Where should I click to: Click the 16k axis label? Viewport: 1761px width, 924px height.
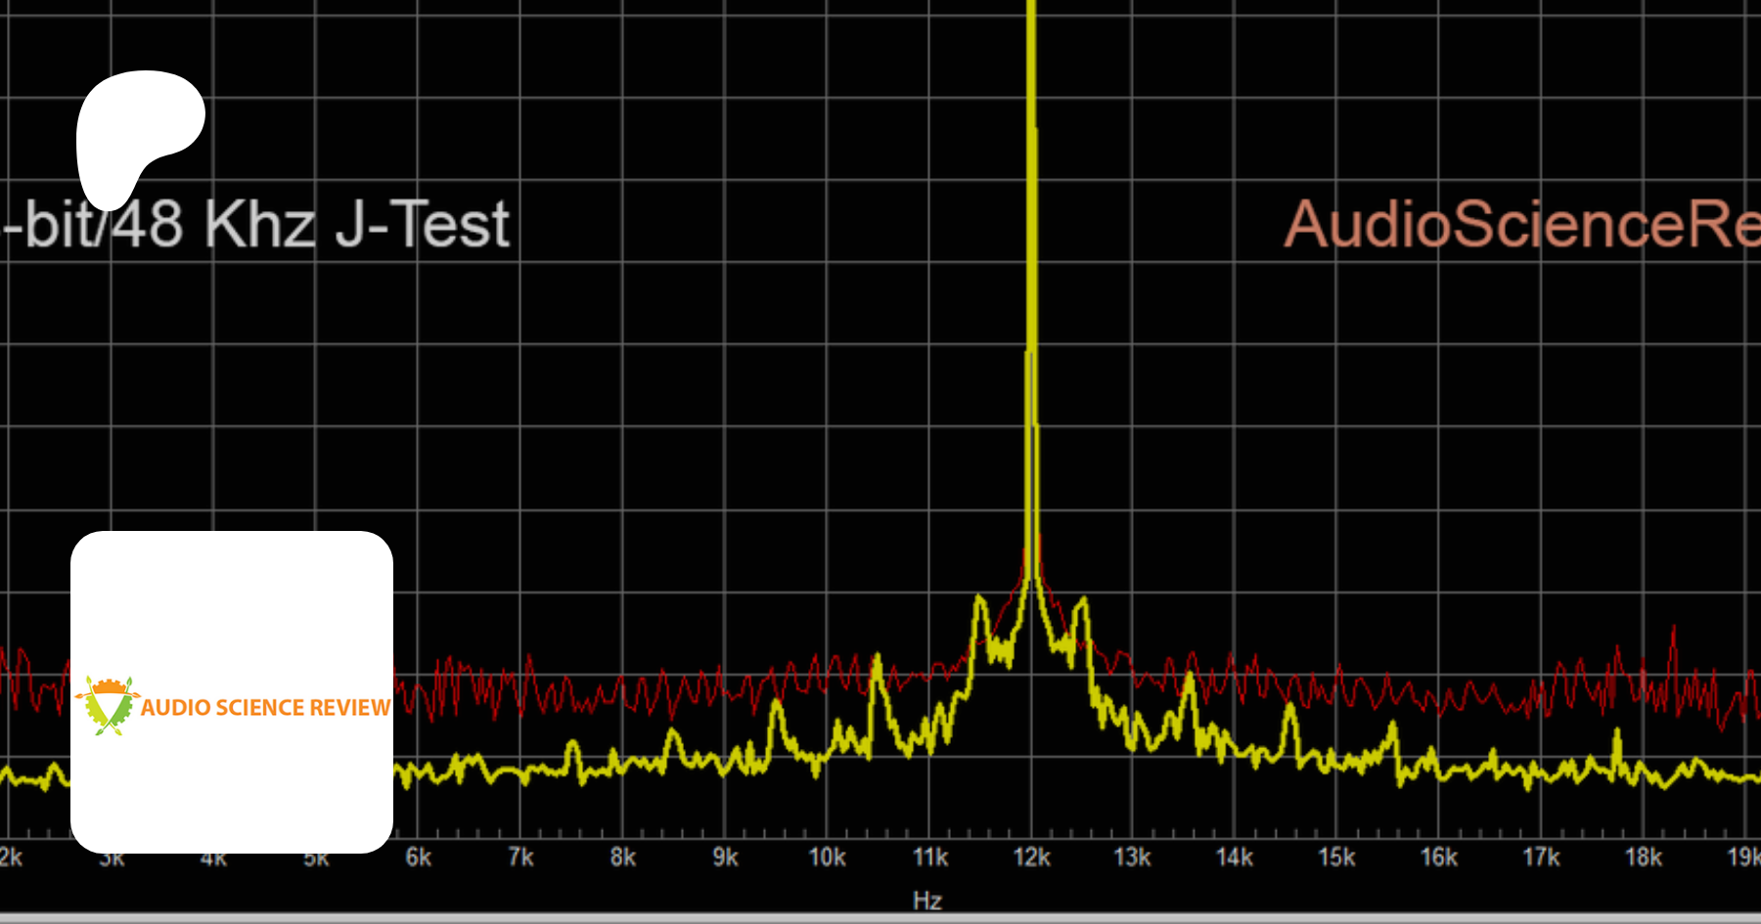(1438, 858)
